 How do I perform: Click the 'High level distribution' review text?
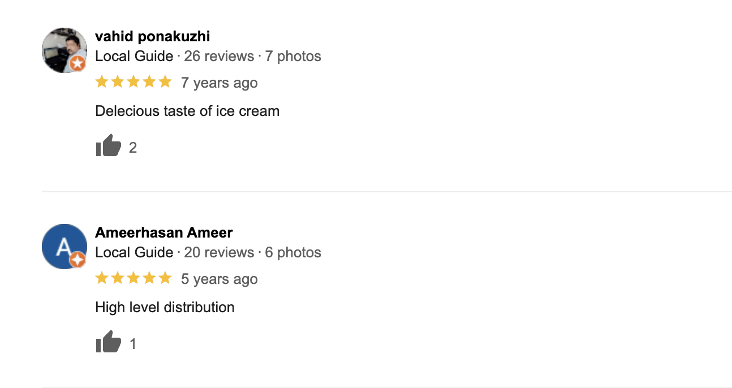click(x=165, y=308)
